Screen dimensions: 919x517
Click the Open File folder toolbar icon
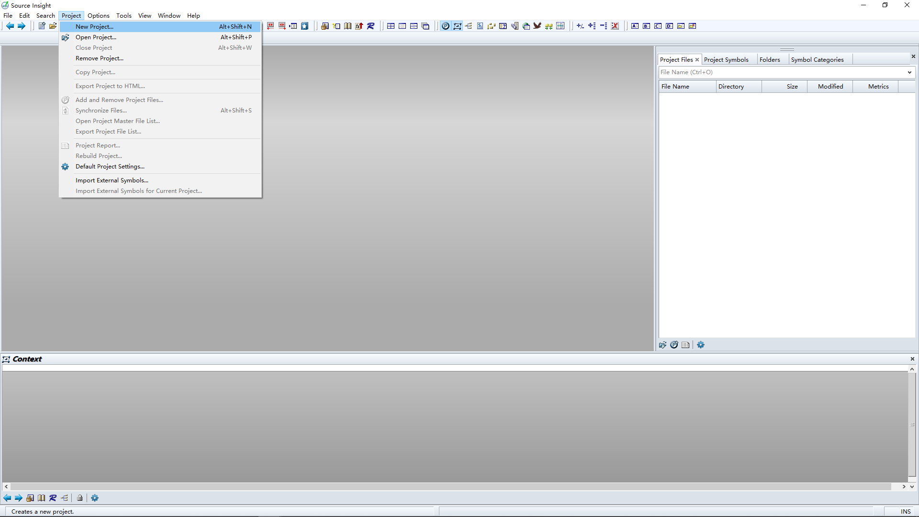(53, 26)
